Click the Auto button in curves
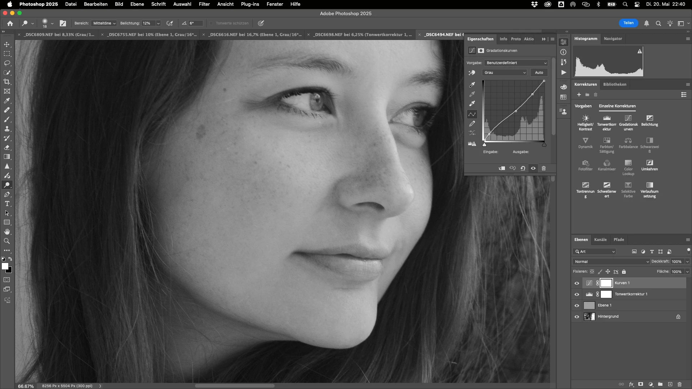692x389 pixels. [x=539, y=72]
